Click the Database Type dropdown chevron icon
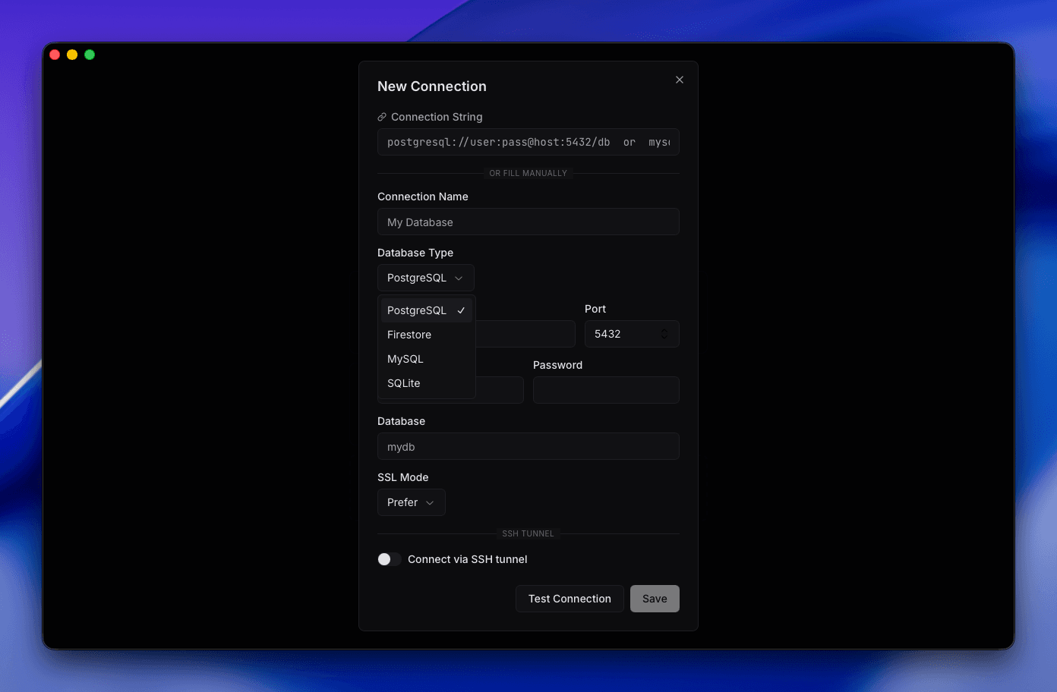Image resolution: width=1057 pixels, height=692 pixels. coord(459,278)
